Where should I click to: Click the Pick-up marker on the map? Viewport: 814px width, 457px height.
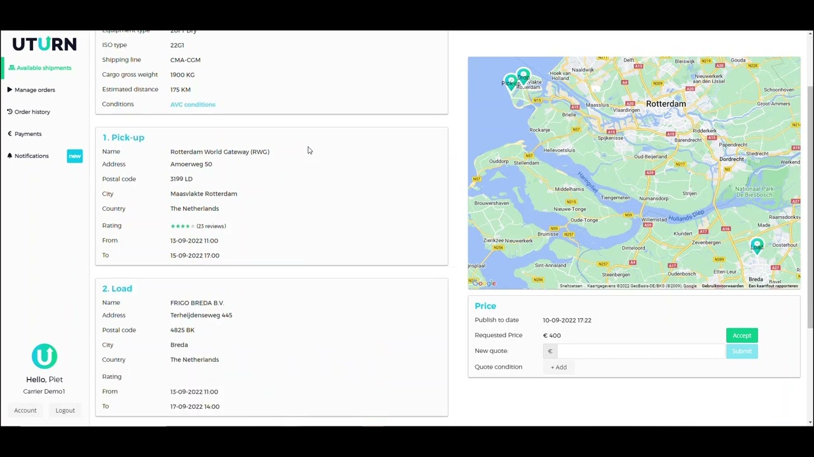(511, 83)
